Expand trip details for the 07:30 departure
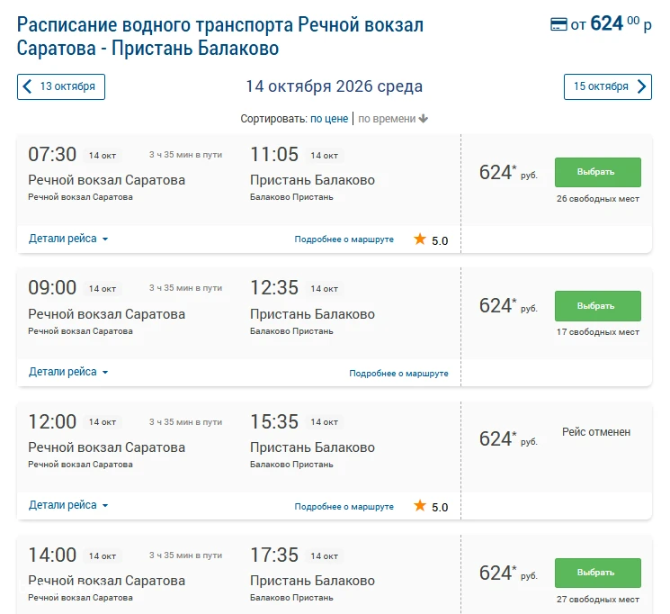Screen dimensions: 670x614 68,239
